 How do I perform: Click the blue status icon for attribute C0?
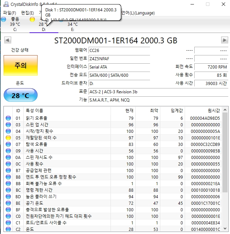tap(8, 216)
